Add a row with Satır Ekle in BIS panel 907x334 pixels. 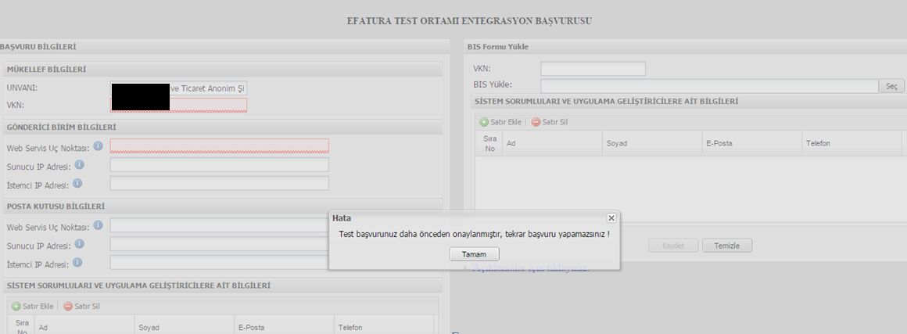tap(500, 122)
